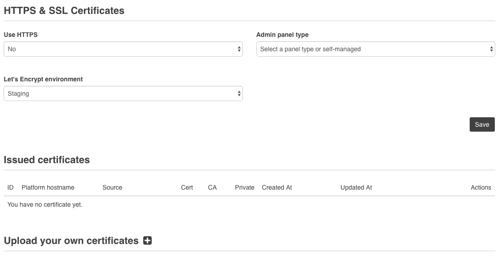
Task: Open the Use HTTPS dropdown
Action: [123, 49]
